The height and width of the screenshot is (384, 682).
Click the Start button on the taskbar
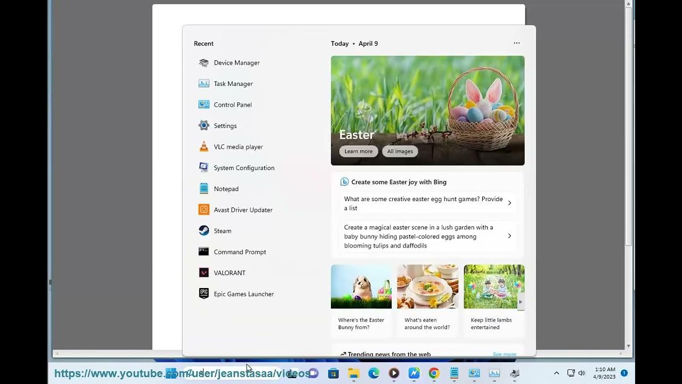171,373
